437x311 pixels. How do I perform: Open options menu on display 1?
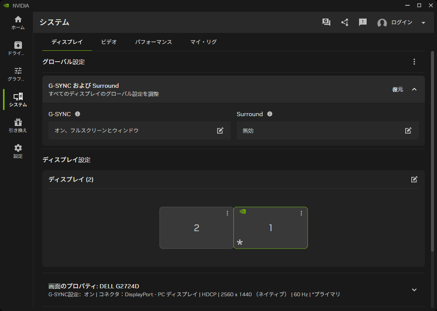coord(302,213)
